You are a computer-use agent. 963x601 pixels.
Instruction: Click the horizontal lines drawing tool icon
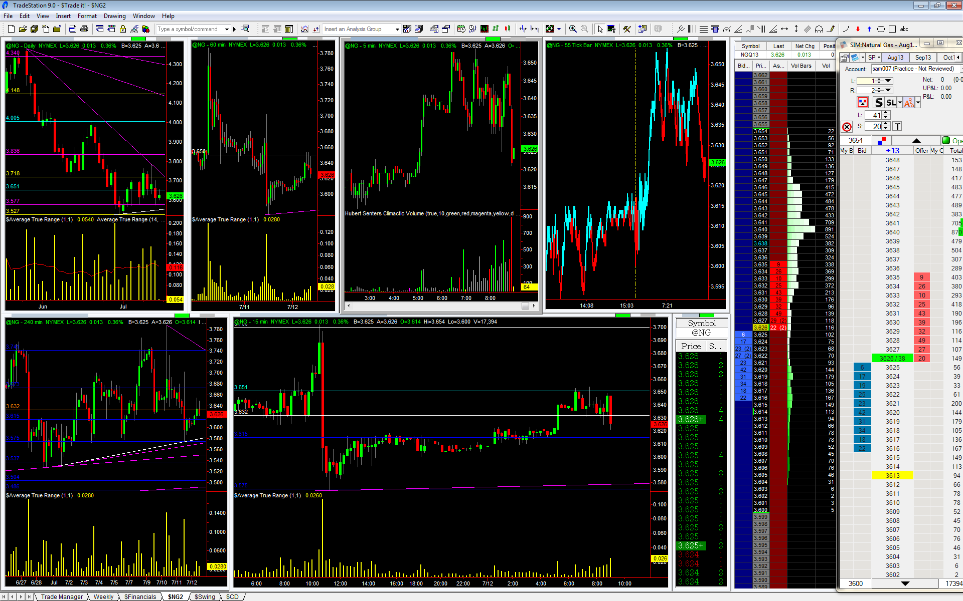click(704, 29)
